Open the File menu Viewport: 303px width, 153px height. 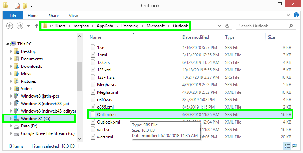tap(13, 15)
